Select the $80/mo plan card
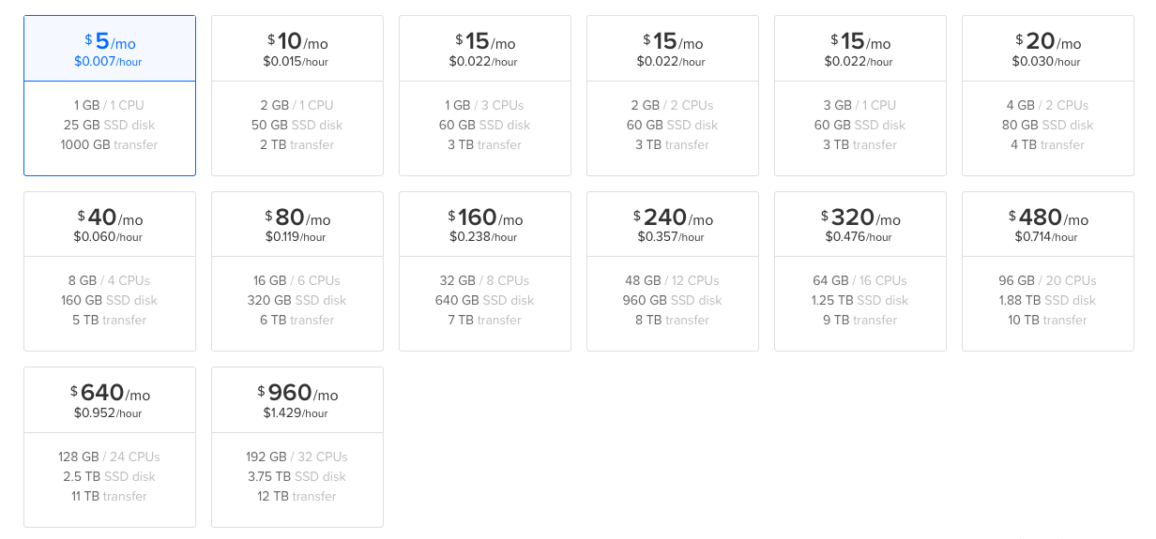Viewport: 1156px width, 539px height. pos(297,271)
